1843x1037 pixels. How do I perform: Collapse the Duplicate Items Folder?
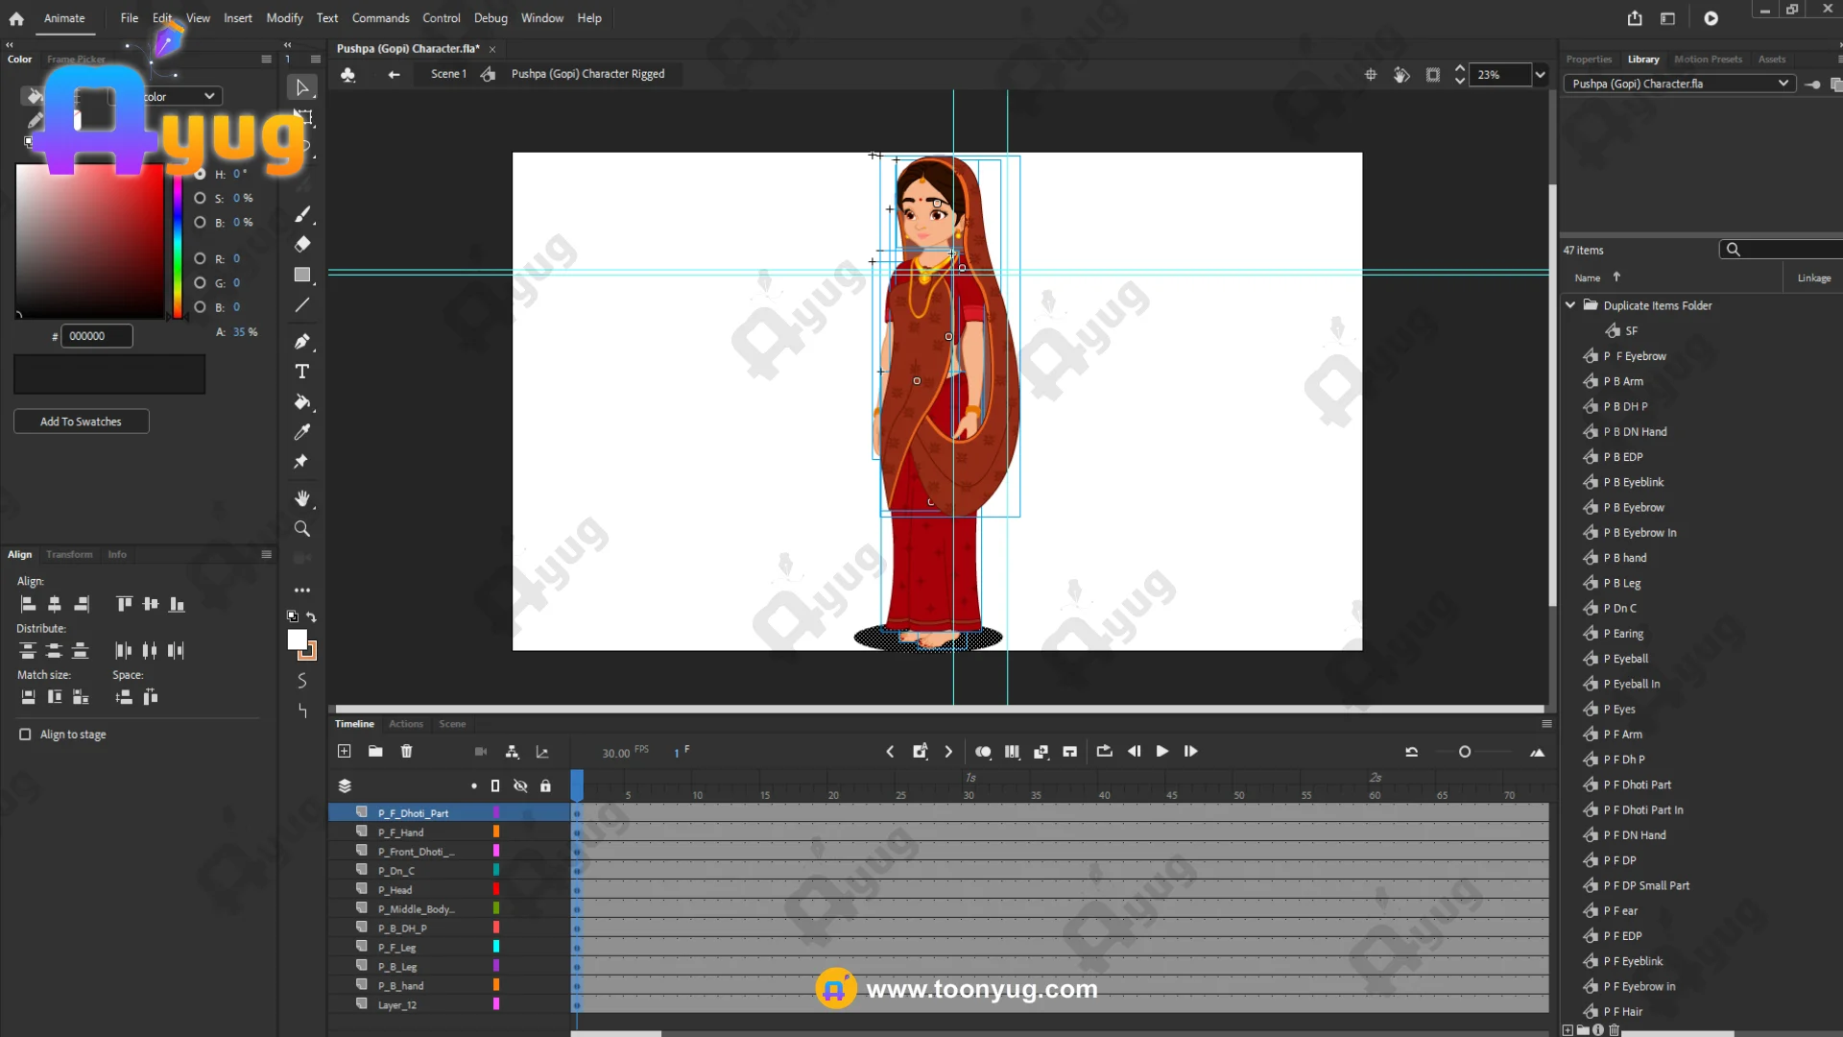coord(1570,305)
